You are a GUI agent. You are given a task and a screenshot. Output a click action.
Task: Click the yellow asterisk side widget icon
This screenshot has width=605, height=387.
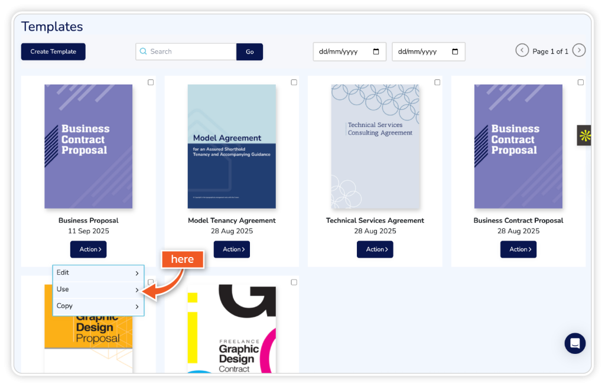click(584, 135)
